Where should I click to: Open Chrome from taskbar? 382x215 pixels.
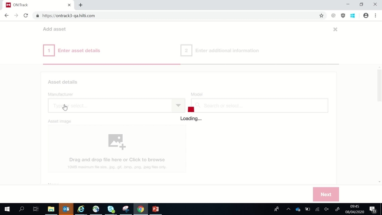click(x=140, y=209)
